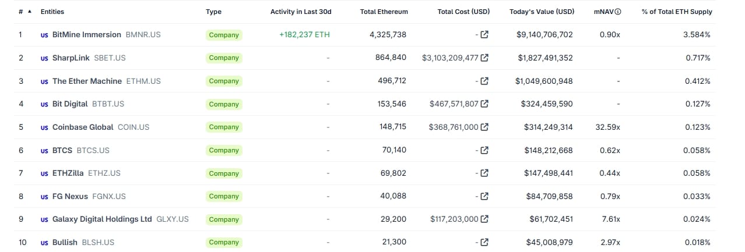This screenshot has height=252, width=745.
Task: Open ETHZilla entity link
Action: (68, 173)
